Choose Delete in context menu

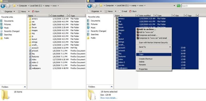pos(154,62)
